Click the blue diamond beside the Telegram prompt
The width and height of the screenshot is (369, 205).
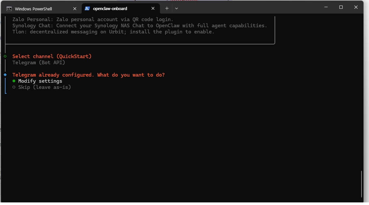(x=5, y=75)
